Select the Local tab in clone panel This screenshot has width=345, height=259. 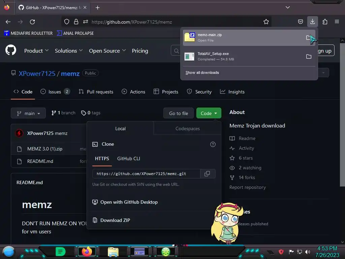[x=120, y=128]
